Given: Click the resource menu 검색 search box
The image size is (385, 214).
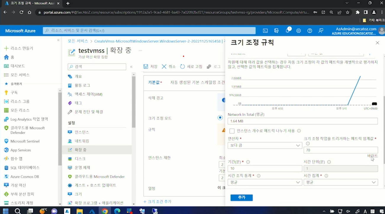Looking at the screenshot, I should click(97, 67).
